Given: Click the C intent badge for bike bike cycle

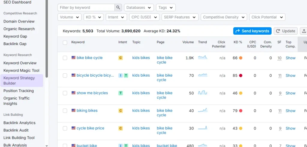Looking at the screenshot, I should [x=121, y=58].
